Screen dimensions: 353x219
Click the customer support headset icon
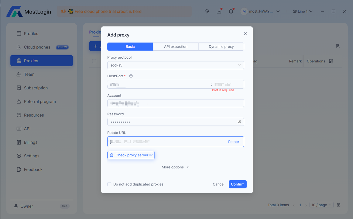click(207, 12)
